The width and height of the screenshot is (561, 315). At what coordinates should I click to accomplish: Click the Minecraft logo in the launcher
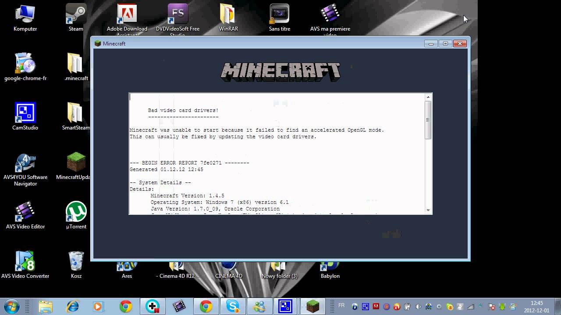(280, 72)
